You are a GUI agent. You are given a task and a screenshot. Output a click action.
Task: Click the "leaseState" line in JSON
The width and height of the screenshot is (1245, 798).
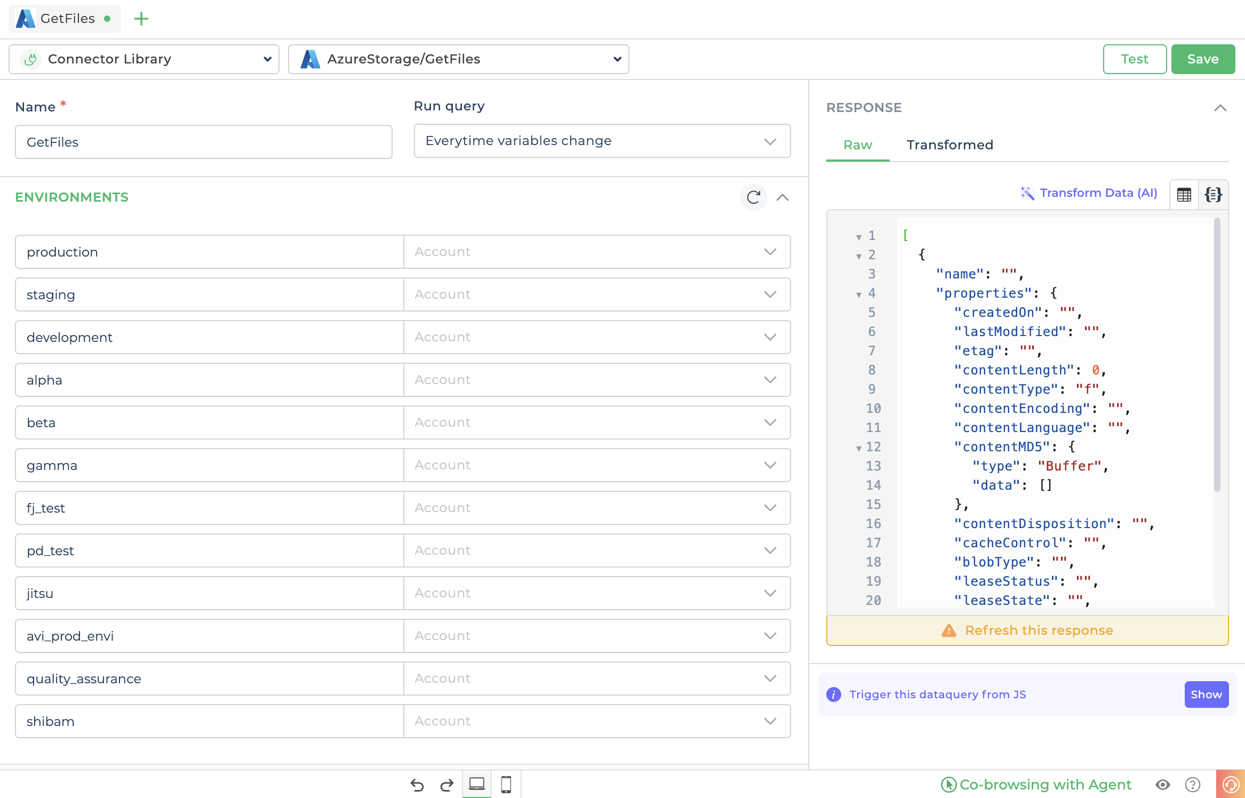click(1021, 601)
